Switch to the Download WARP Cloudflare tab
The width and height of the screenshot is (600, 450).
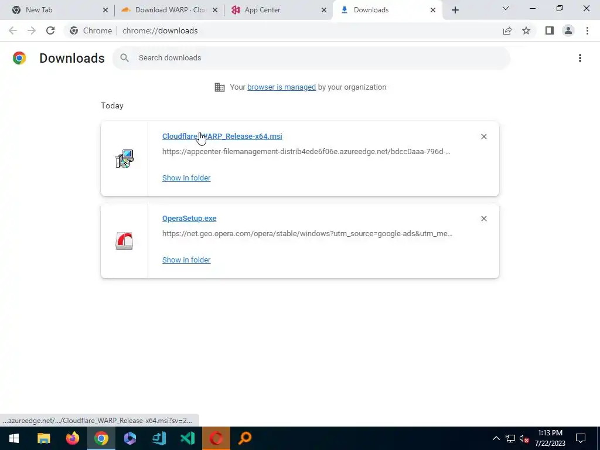point(171,10)
